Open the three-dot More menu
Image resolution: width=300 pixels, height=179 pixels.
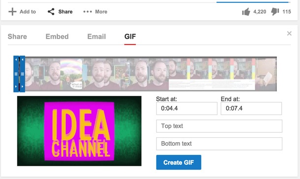[88, 12]
